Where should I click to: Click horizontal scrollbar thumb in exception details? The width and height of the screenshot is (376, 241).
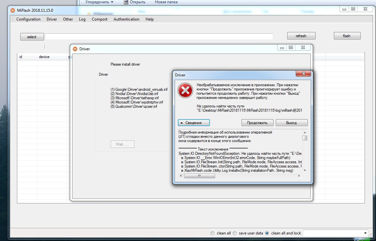pyautogui.click(x=199, y=176)
